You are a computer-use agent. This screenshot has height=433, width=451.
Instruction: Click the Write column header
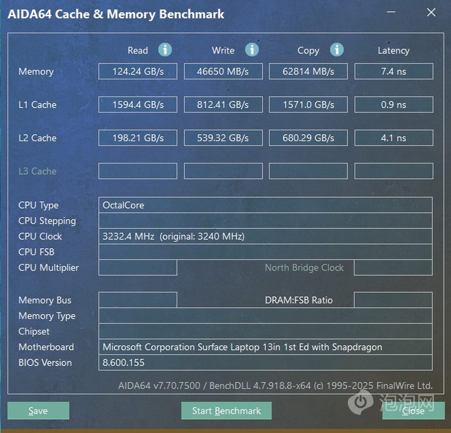pyautogui.click(x=223, y=50)
